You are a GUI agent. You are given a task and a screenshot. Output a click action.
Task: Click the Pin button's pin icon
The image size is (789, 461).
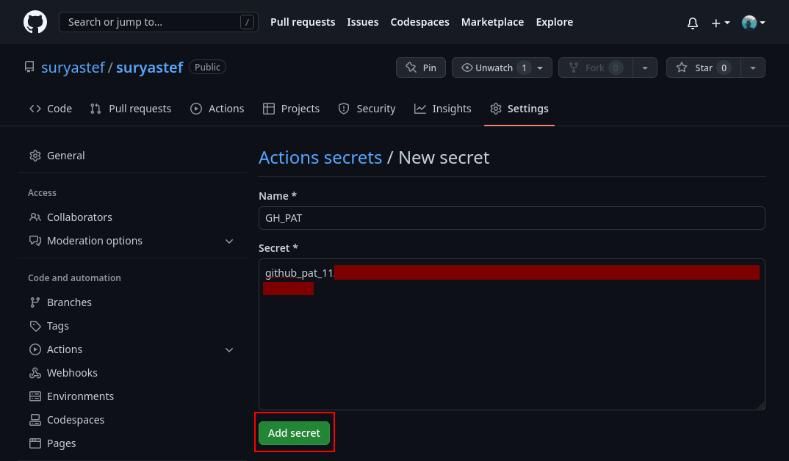pyautogui.click(x=411, y=68)
